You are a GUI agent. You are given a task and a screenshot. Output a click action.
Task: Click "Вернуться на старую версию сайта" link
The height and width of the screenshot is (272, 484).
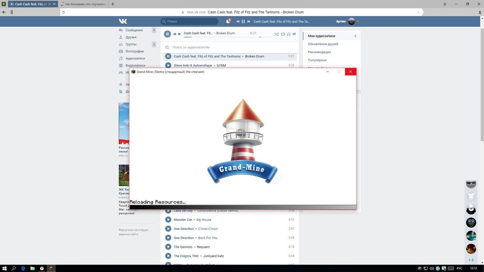click(134, 232)
